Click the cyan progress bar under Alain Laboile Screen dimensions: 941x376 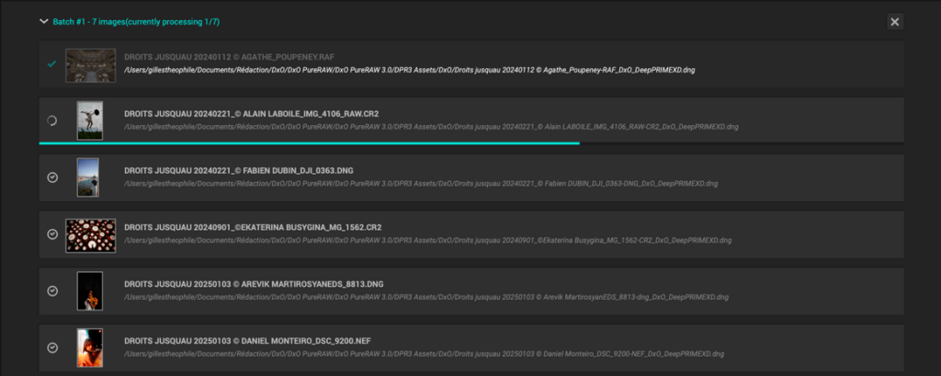(309, 142)
